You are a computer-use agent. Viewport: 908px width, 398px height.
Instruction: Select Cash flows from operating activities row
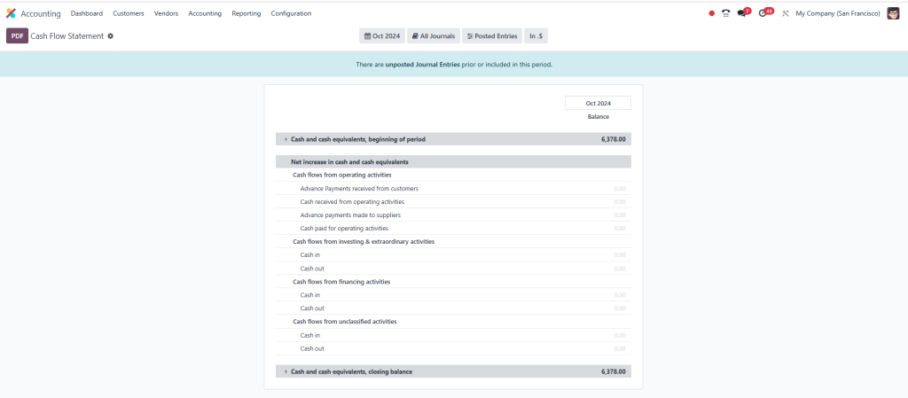453,175
